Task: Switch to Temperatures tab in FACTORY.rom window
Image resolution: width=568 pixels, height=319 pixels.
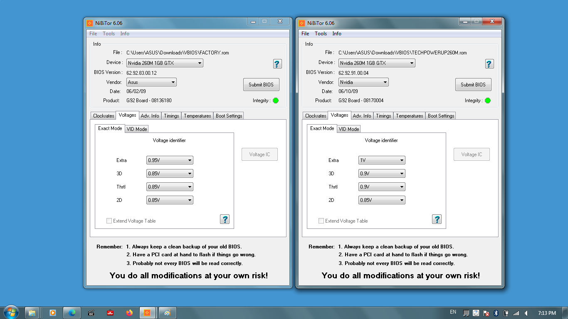Action: tap(198, 116)
